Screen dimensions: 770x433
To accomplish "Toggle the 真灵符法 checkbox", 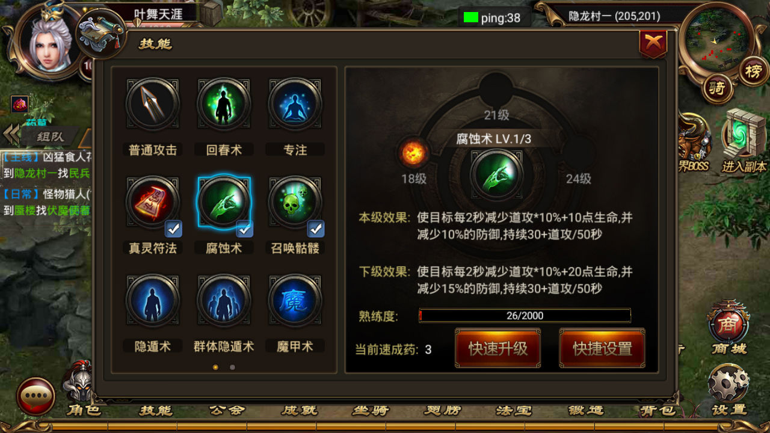I will [x=173, y=229].
